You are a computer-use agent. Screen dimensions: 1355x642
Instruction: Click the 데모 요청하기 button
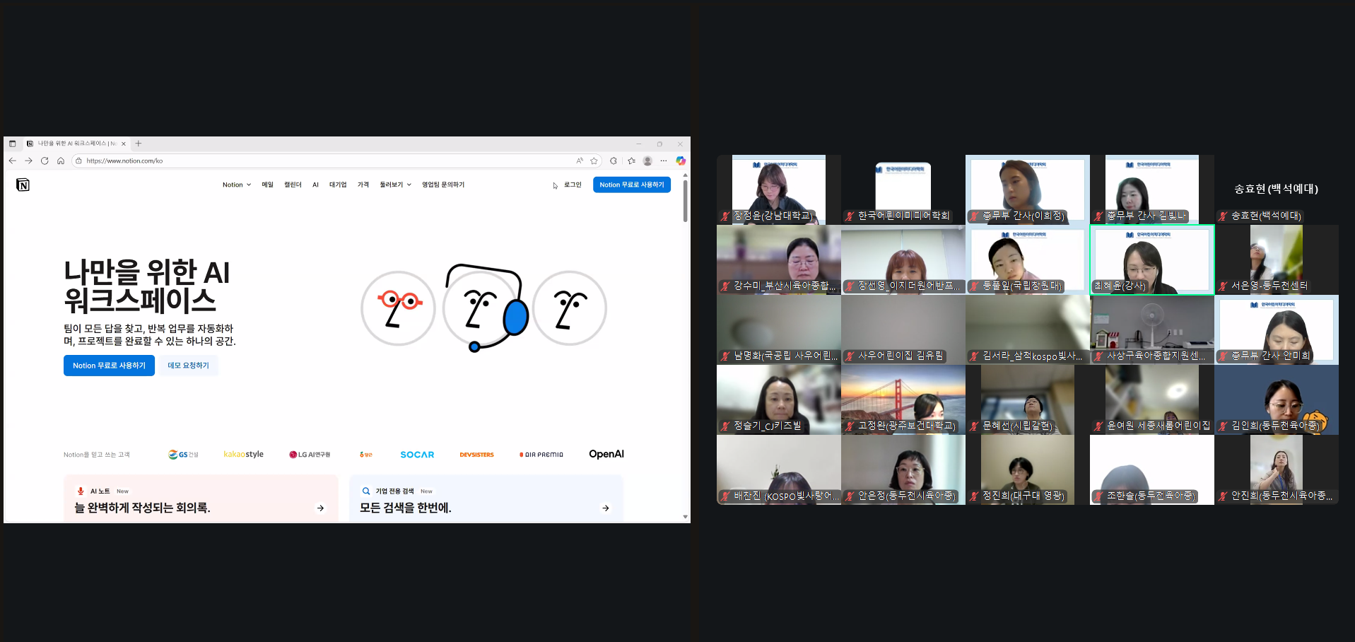click(189, 366)
